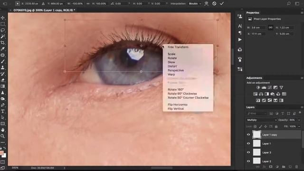Select the Rectangular Marquee tool
304x171 pixels.
point(3,24)
